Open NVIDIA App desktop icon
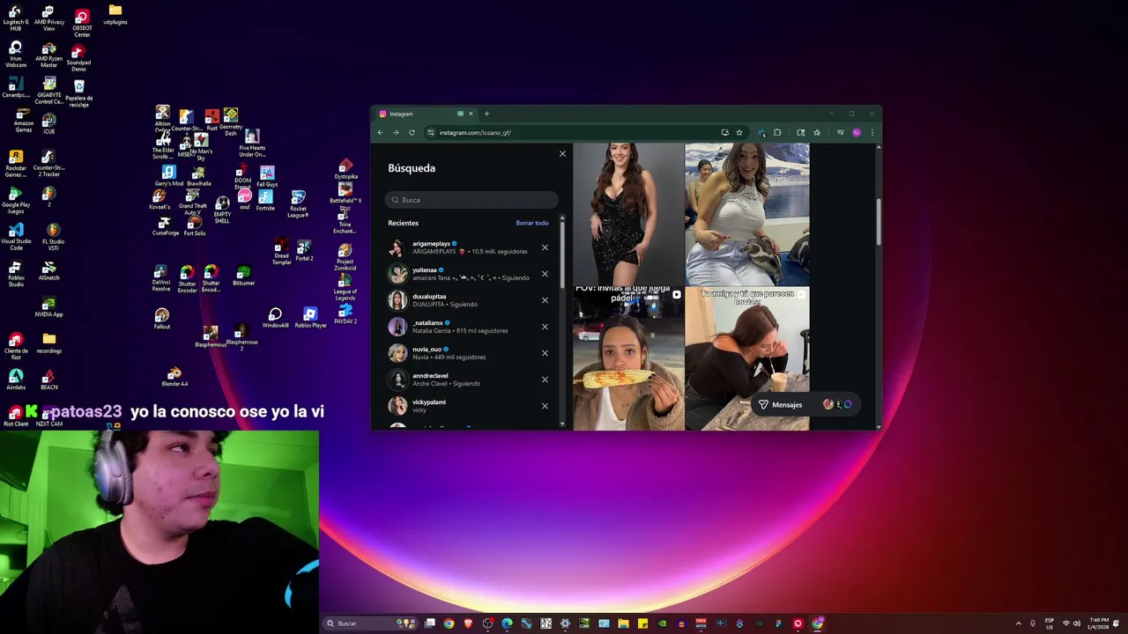This screenshot has width=1128, height=634. click(48, 306)
